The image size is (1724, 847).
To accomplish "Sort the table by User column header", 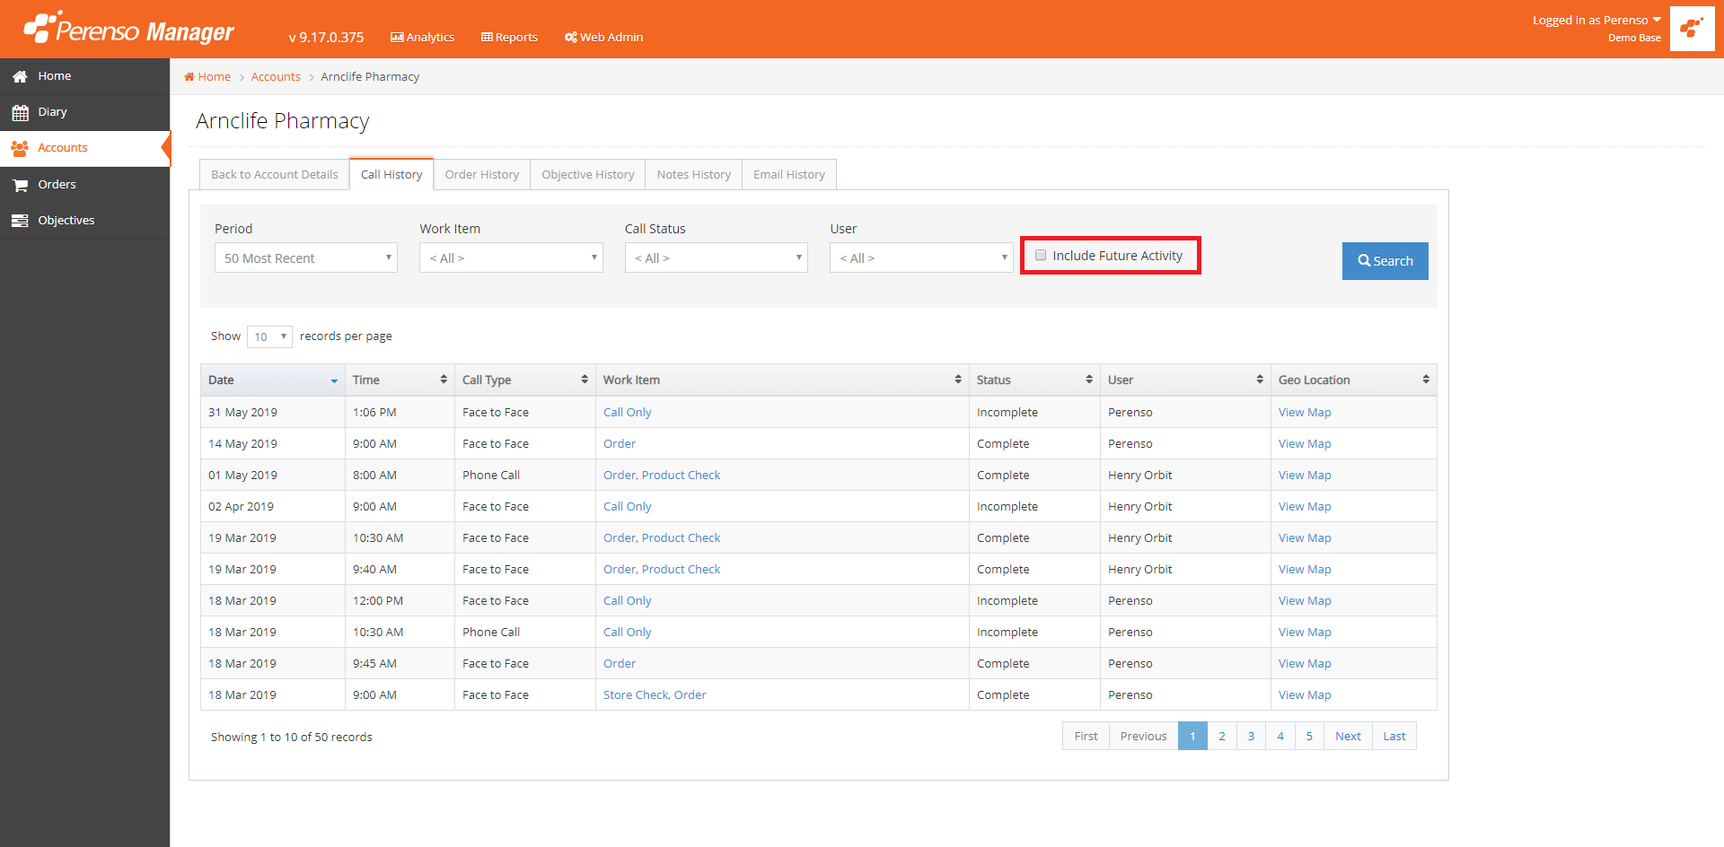I will click(1185, 380).
